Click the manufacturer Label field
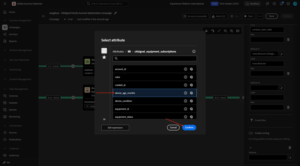The image size is (300, 166). (267, 63)
